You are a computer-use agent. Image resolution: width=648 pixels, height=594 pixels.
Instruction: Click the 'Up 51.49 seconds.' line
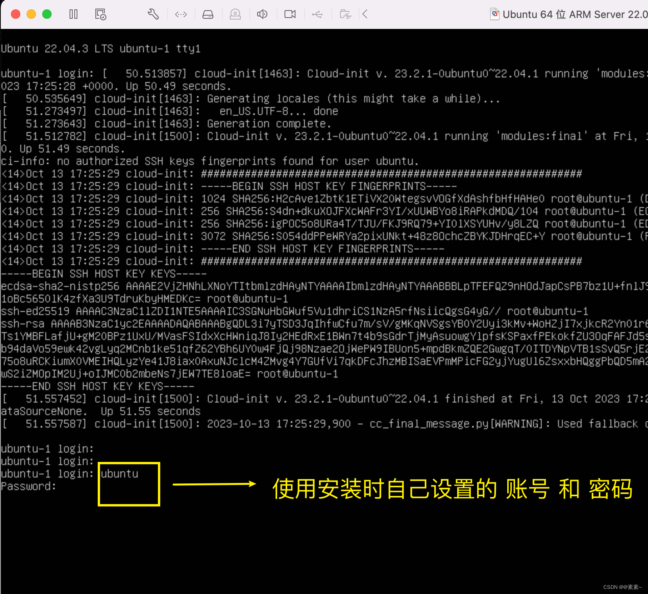[63, 149]
